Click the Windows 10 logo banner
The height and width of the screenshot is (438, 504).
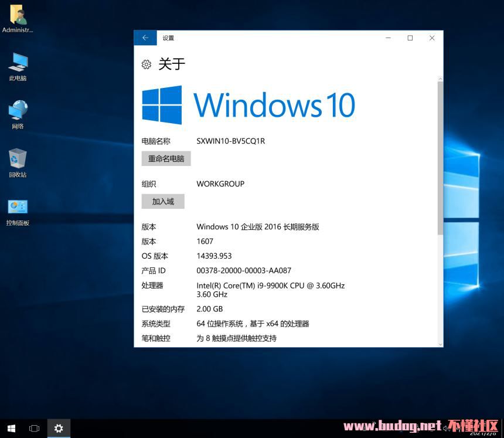pyautogui.click(x=248, y=105)
